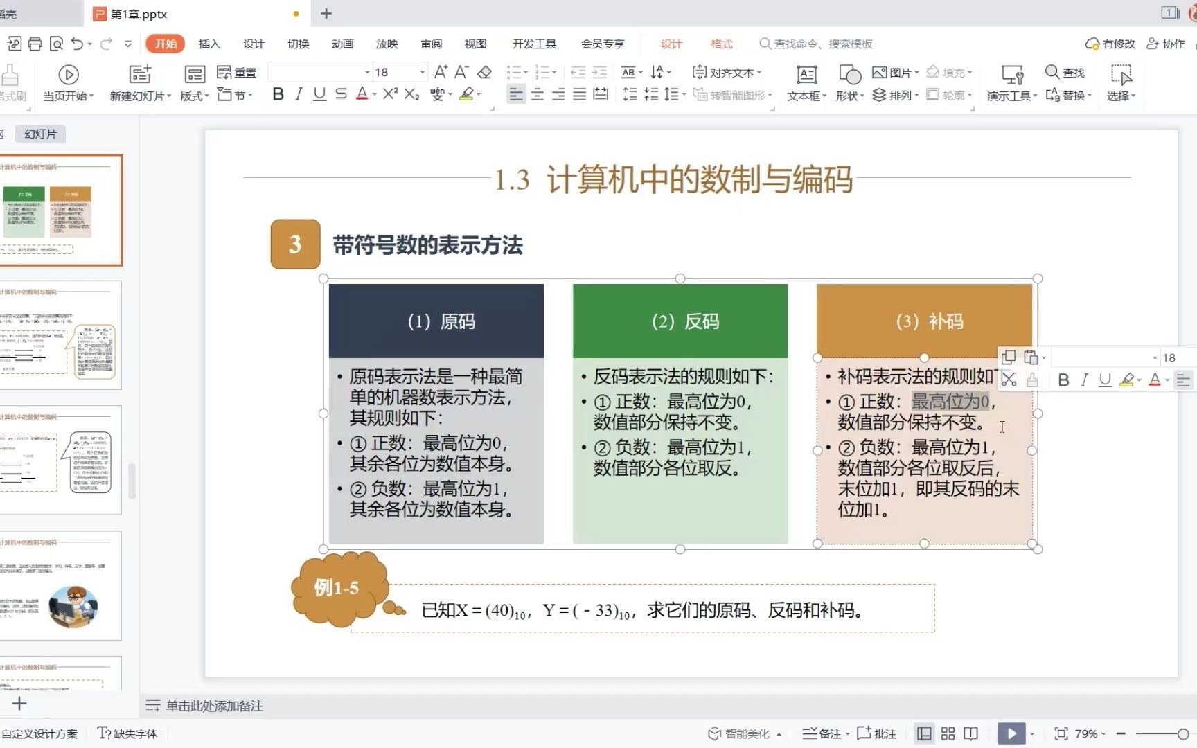Start slideshow with the play button
1197x748 pixels.
[x=1011, y=733]
